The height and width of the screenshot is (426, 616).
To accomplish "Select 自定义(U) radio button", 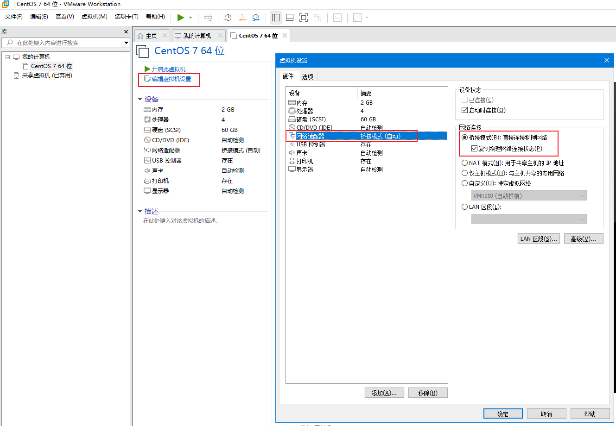I will tap(464, 183).
